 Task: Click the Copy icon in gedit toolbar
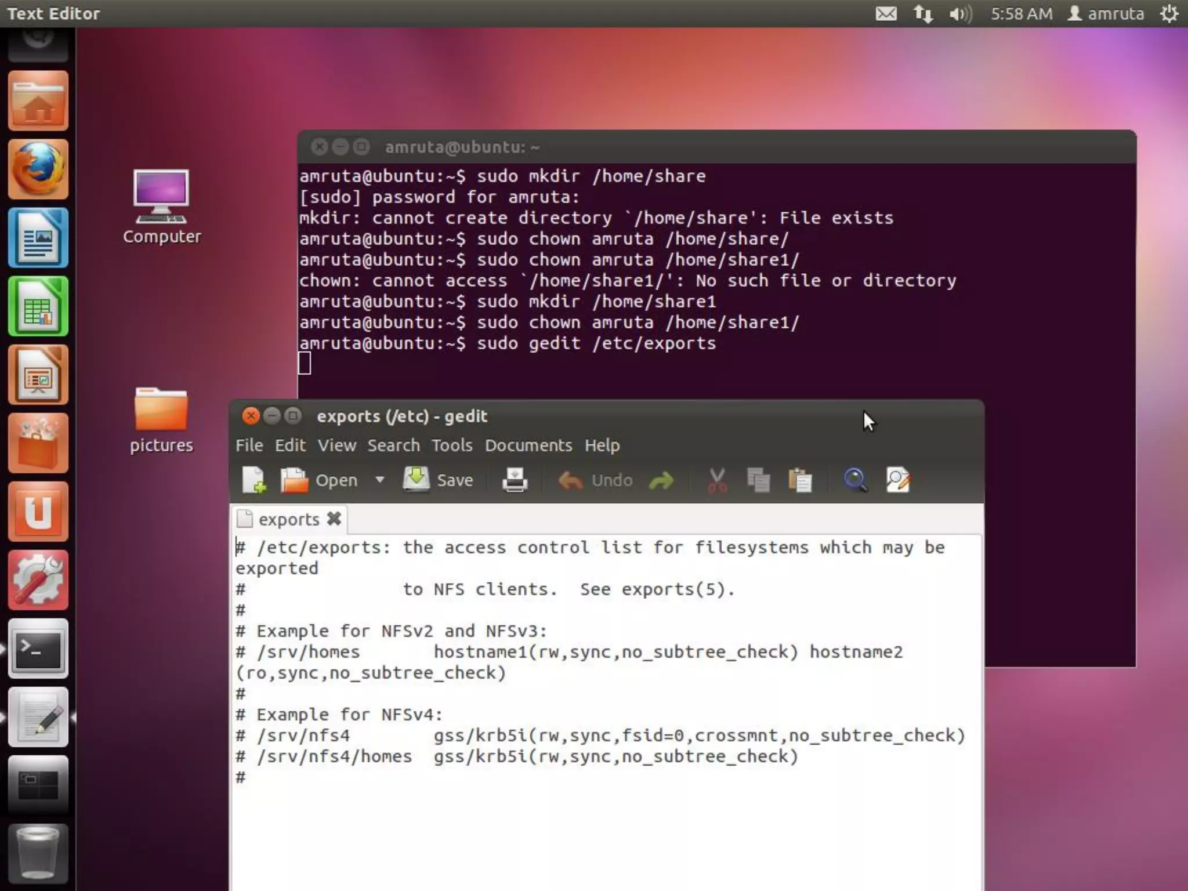(758, 480)
